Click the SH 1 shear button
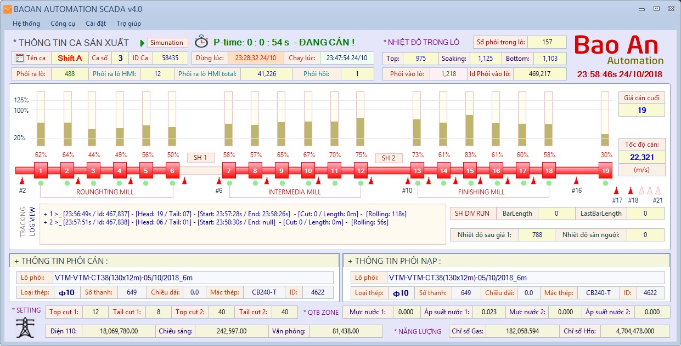The width and height of the screenshot is (681, 346). pos(200,158)
